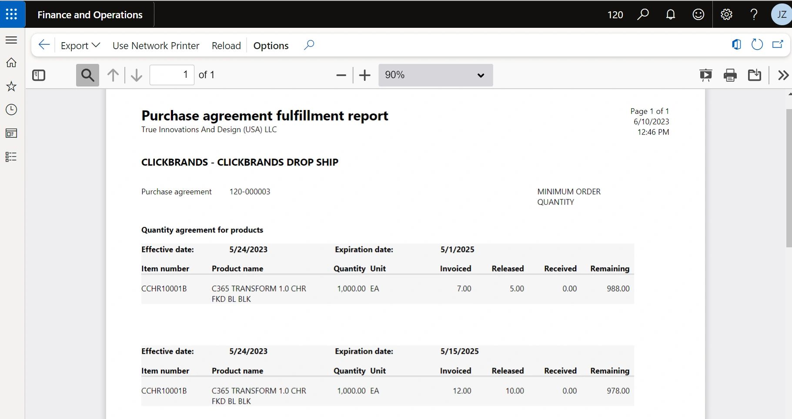
Task: Click the Reload button
Action: coord(226,46)
